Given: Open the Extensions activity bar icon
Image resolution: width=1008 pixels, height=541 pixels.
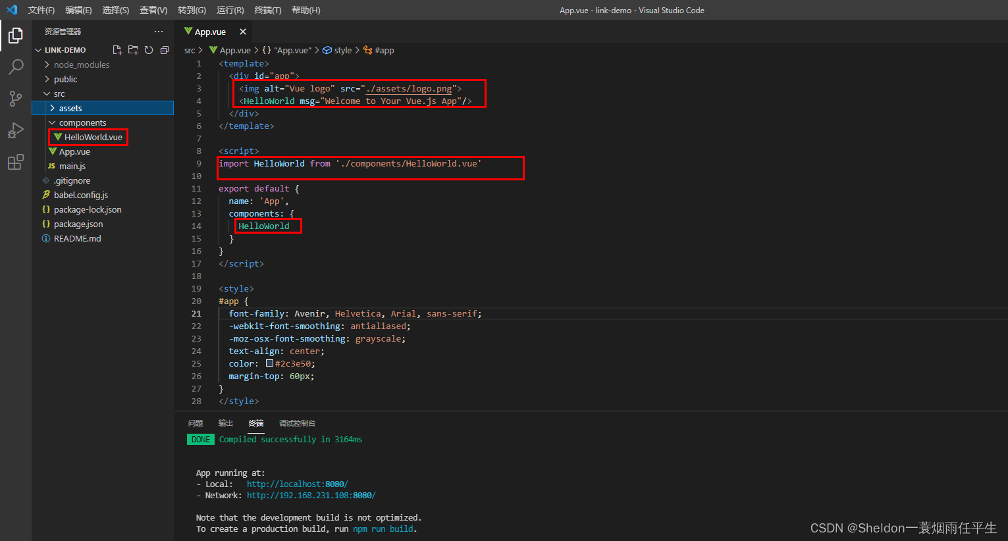Looking at the screenshot, I should tap(15, 162).
